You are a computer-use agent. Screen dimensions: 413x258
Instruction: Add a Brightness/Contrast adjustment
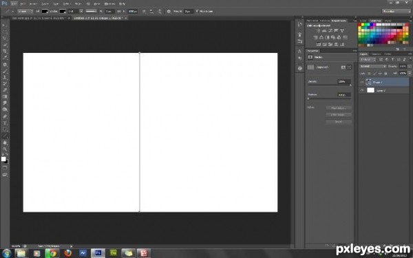pos(318,31)
